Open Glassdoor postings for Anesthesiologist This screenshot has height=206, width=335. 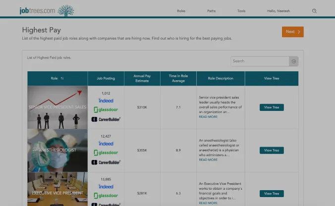tap(106, 153)
